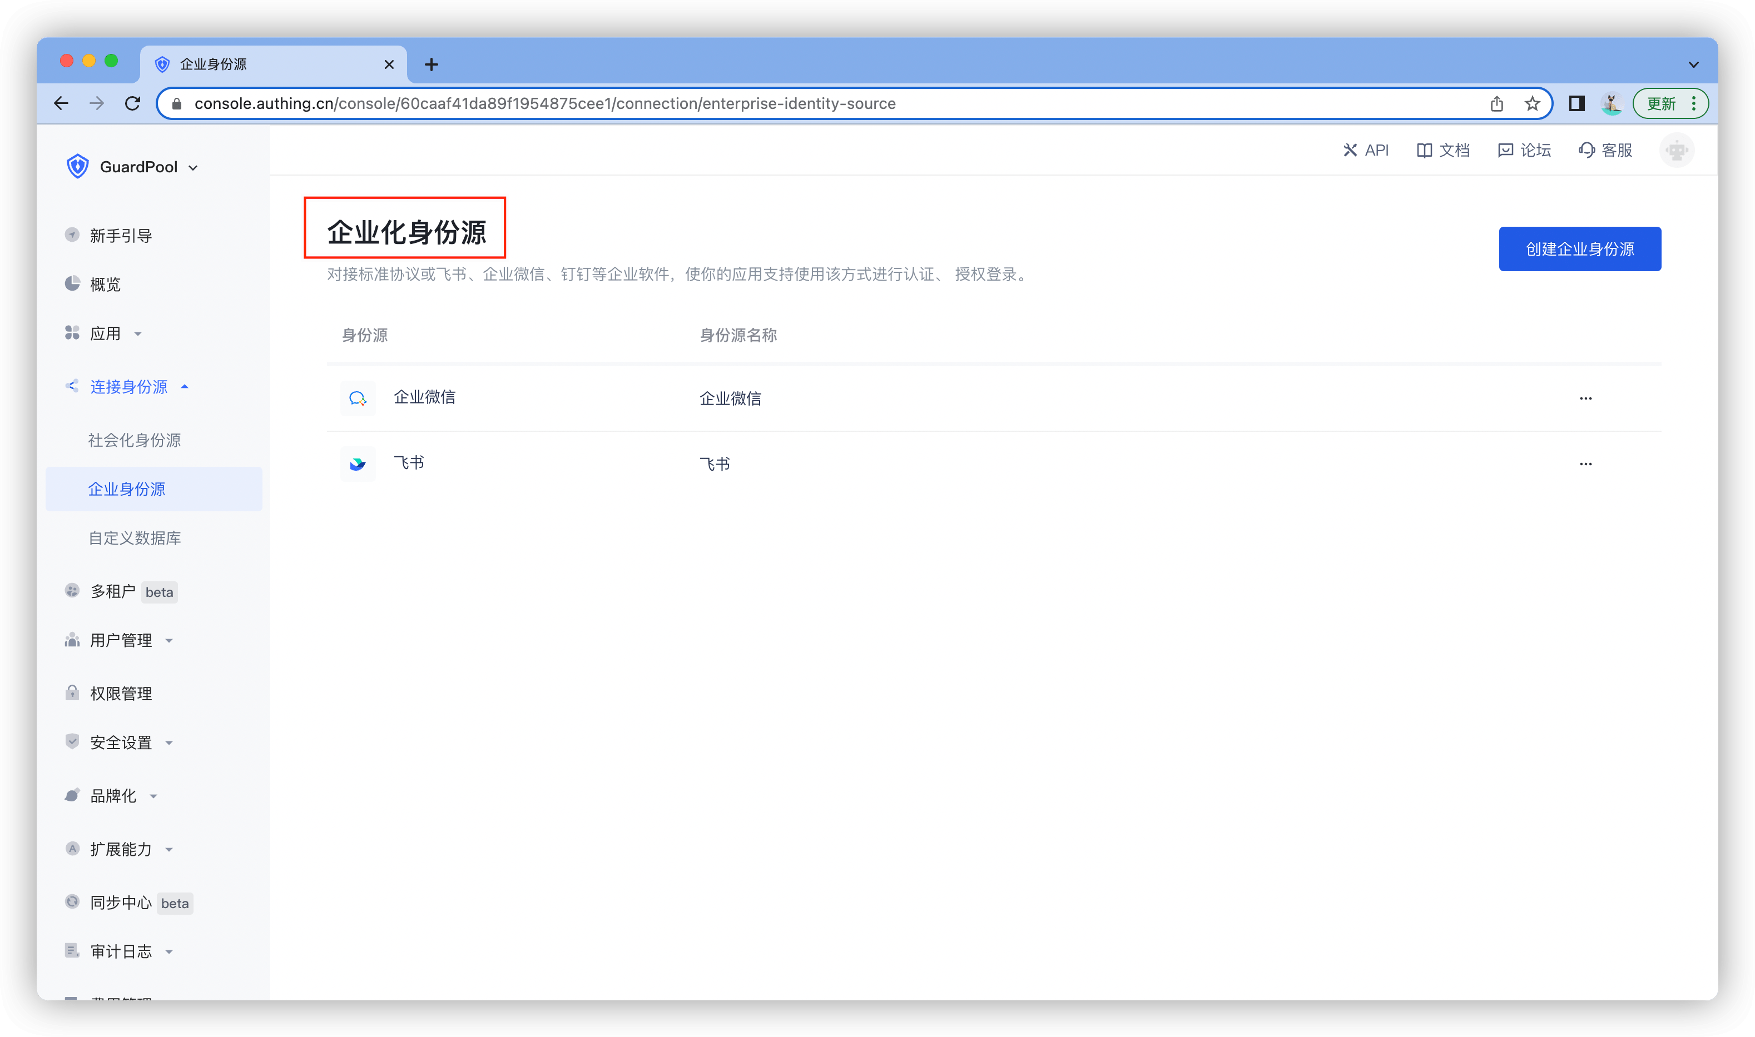Go to 社会化身份源 page
1755x1037 pixels.
coord(134,440)
